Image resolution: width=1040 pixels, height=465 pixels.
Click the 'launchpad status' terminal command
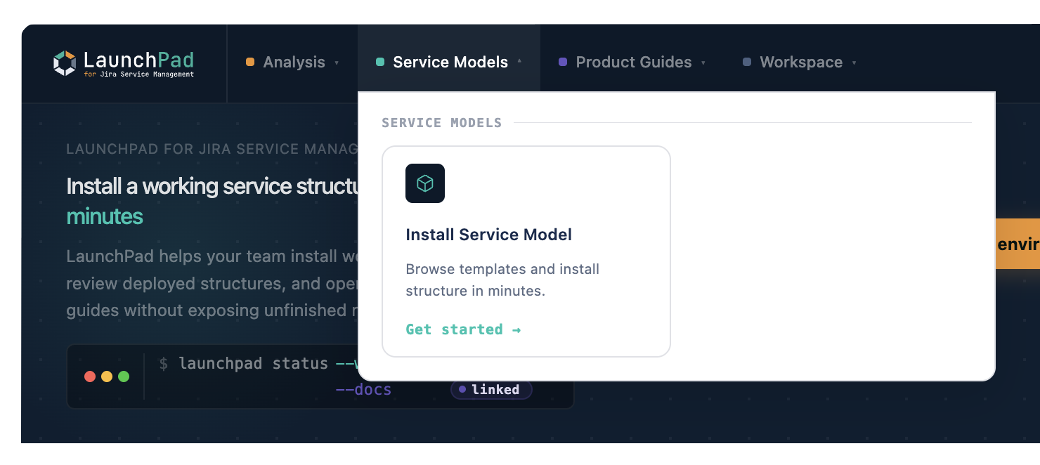click(253, 364)
